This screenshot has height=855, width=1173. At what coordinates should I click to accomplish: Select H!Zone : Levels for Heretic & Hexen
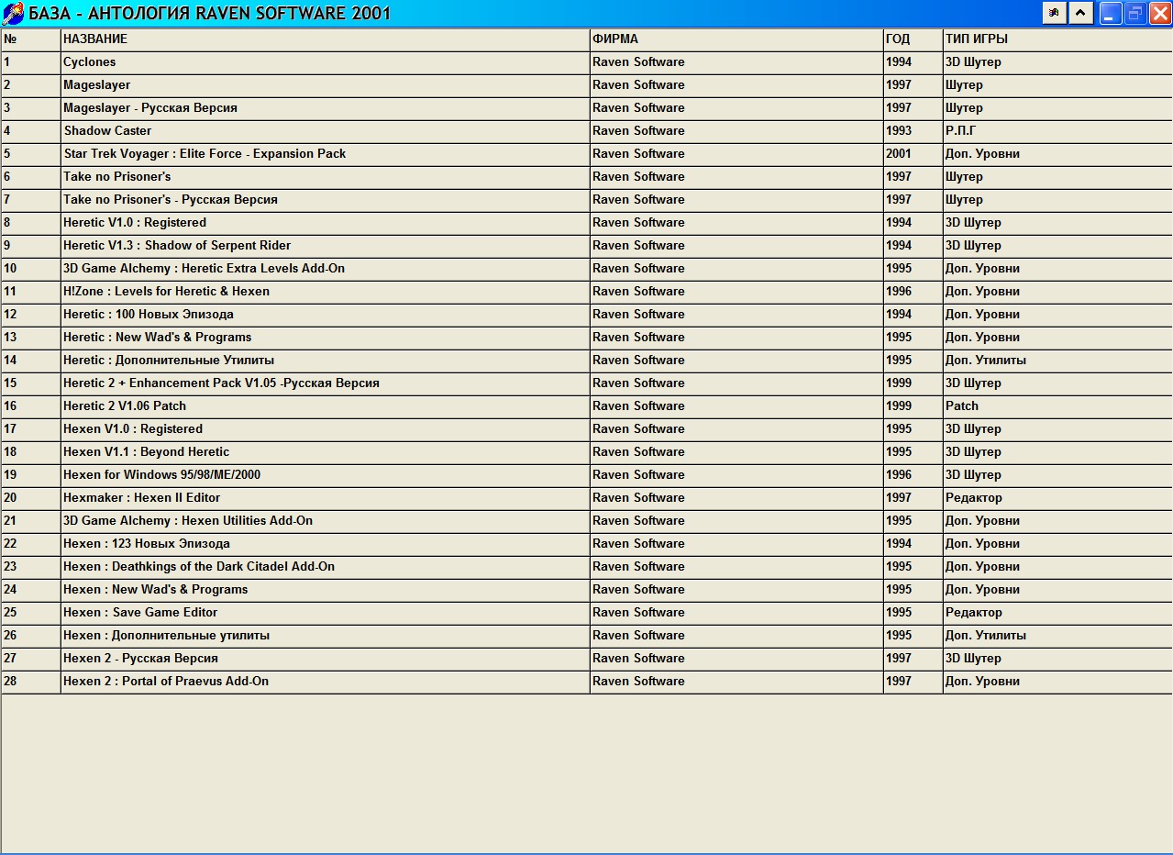[167, 292]
